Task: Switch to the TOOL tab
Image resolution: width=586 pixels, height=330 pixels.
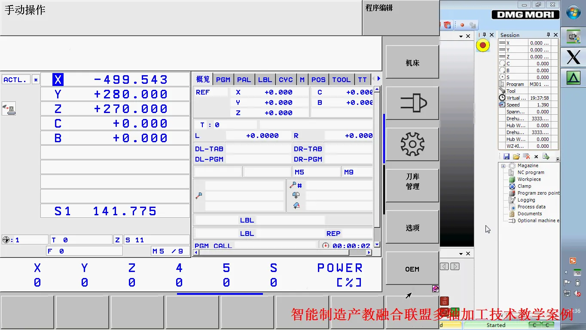Action: [x=341, y=79]
